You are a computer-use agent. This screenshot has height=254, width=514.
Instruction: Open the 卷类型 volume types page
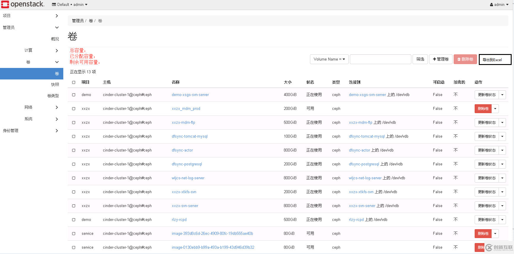tap(53, 96)
